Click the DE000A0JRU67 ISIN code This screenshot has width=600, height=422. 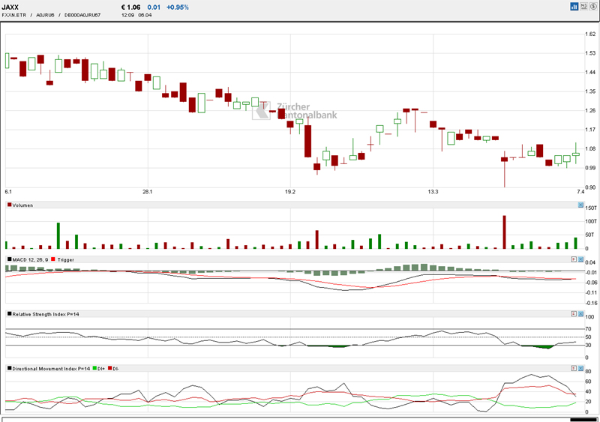click(83, 15)
